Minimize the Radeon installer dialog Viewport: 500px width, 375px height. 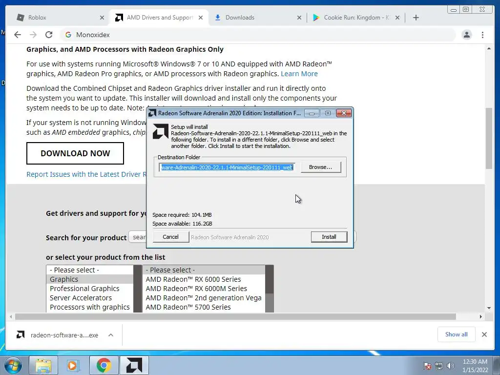click(312, 113)
